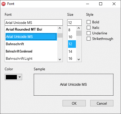Open the Color dropdown arrow
This screenshot has height=114, width=121.
(x=20, y=77)
